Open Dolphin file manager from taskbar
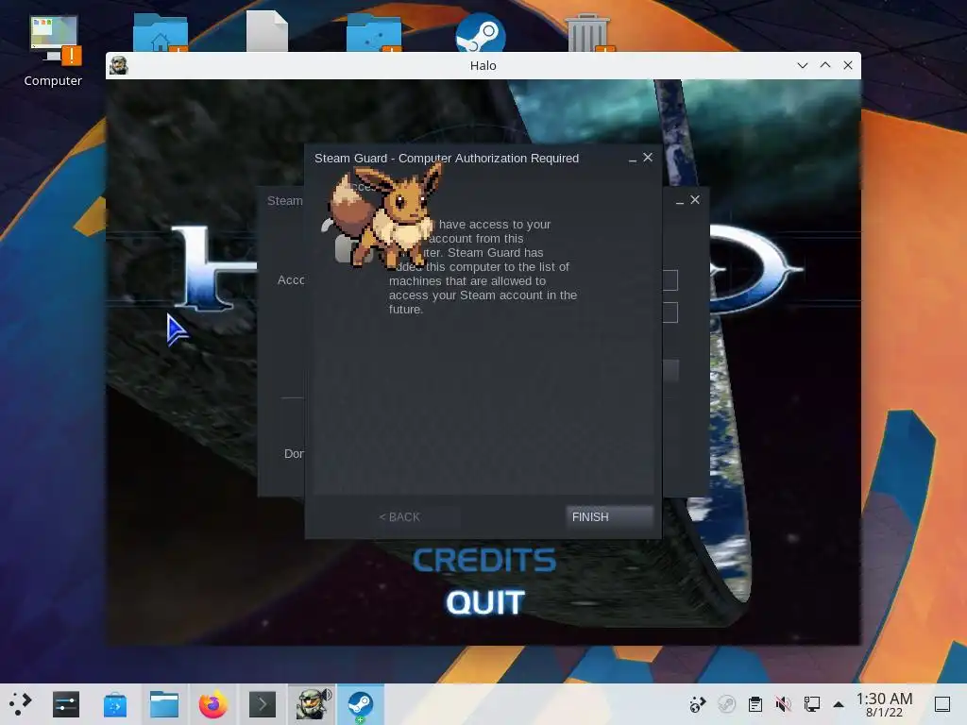967x725 pixels. coord(164,704)
